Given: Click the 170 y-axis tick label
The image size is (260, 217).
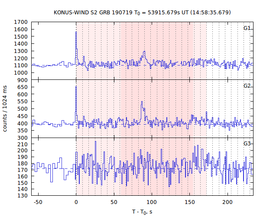Looking at the screenshot, I should pos(23,170).
